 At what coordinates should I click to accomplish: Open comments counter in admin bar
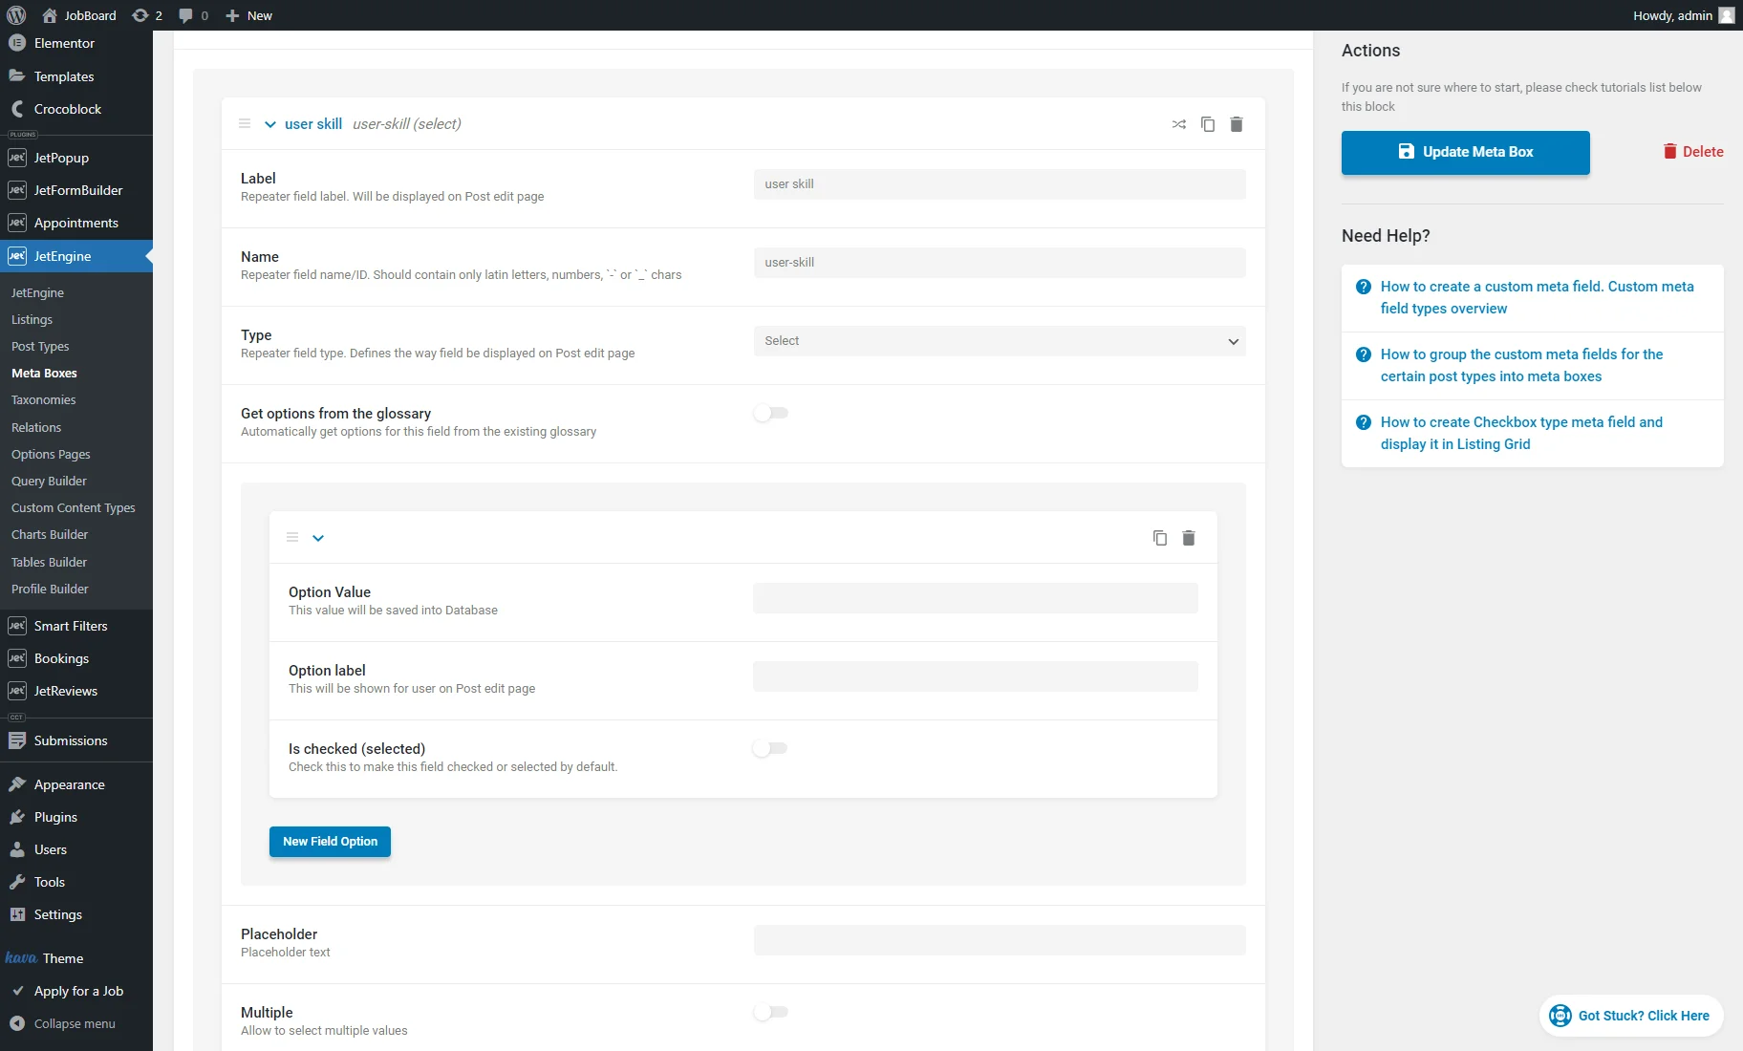point(194,15)
